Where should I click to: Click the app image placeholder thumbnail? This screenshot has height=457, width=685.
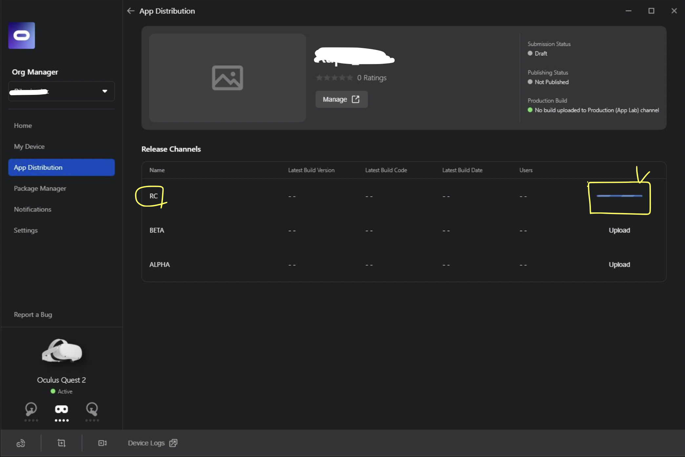[x=227, y=78]
